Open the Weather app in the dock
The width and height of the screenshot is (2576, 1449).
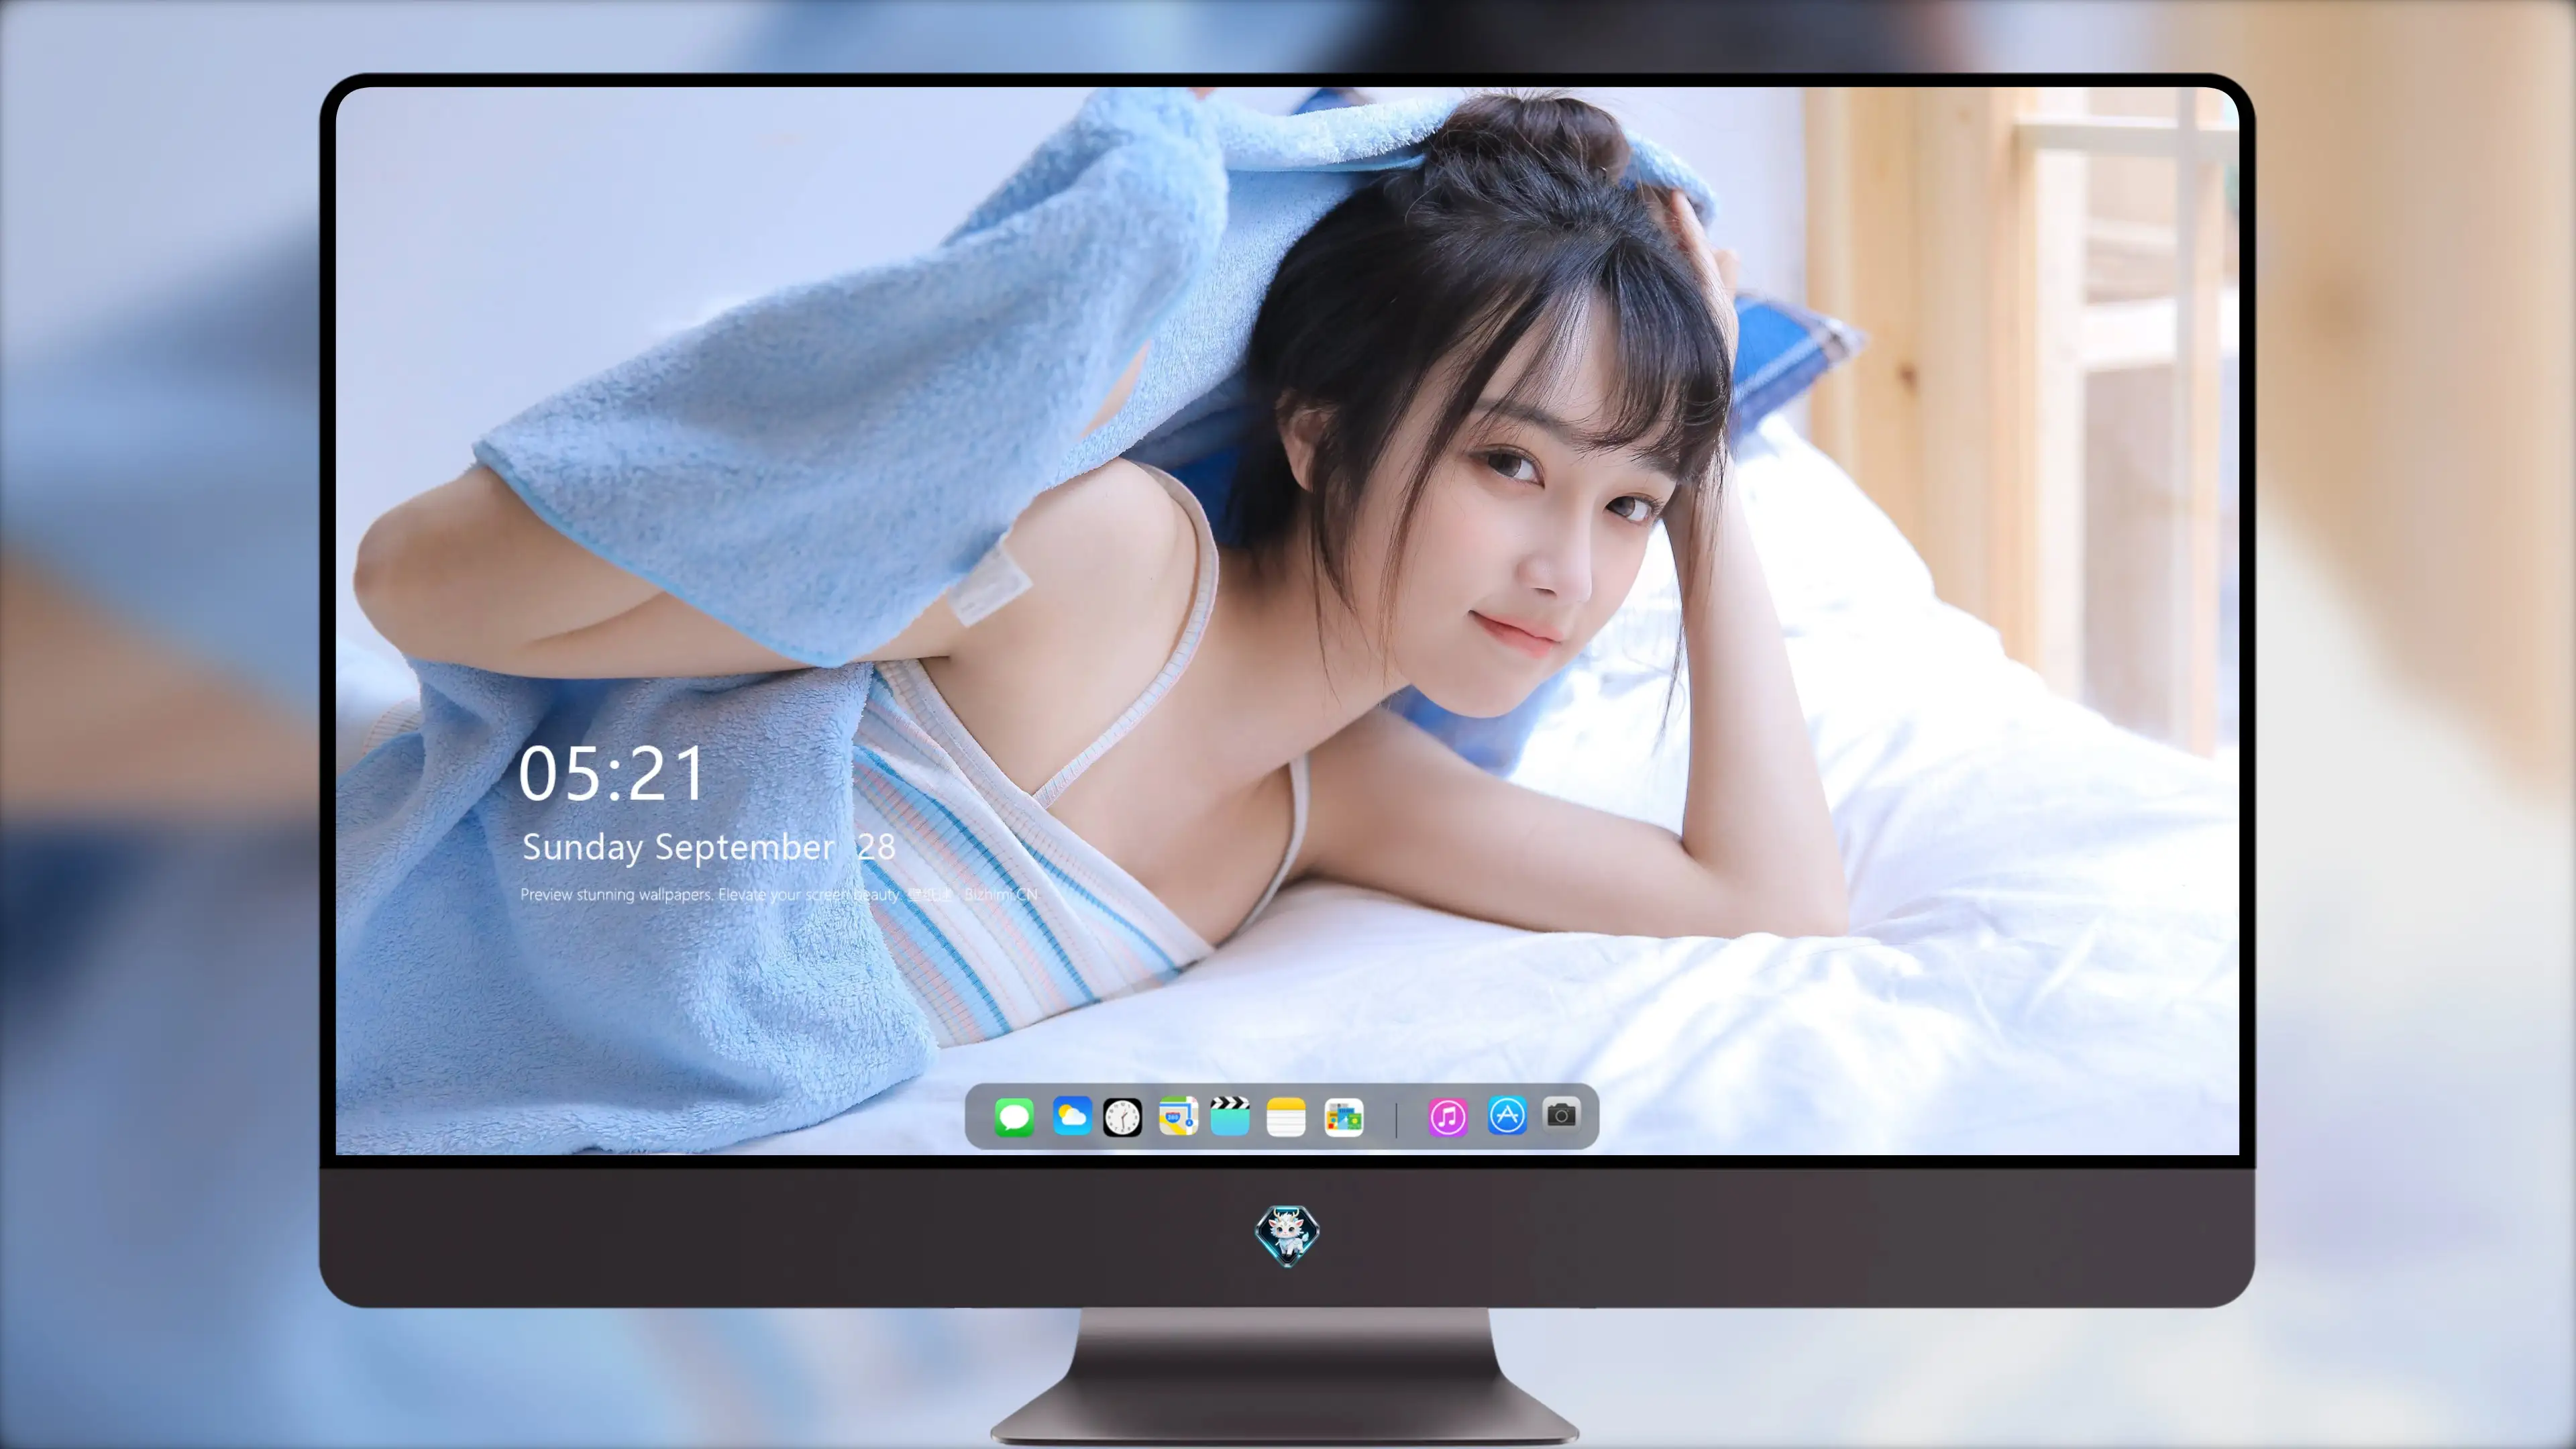click(x=1071, y=1116)
